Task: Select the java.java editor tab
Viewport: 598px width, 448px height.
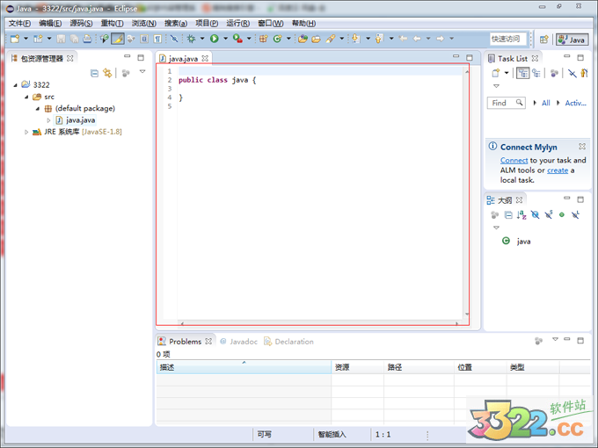Action: coord(183,59)
